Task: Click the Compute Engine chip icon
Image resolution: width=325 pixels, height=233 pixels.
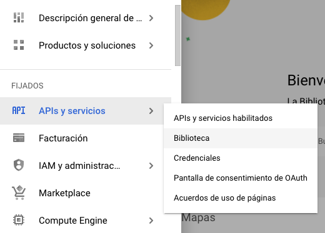Action: pyautogui.click(x=19, y=220)
